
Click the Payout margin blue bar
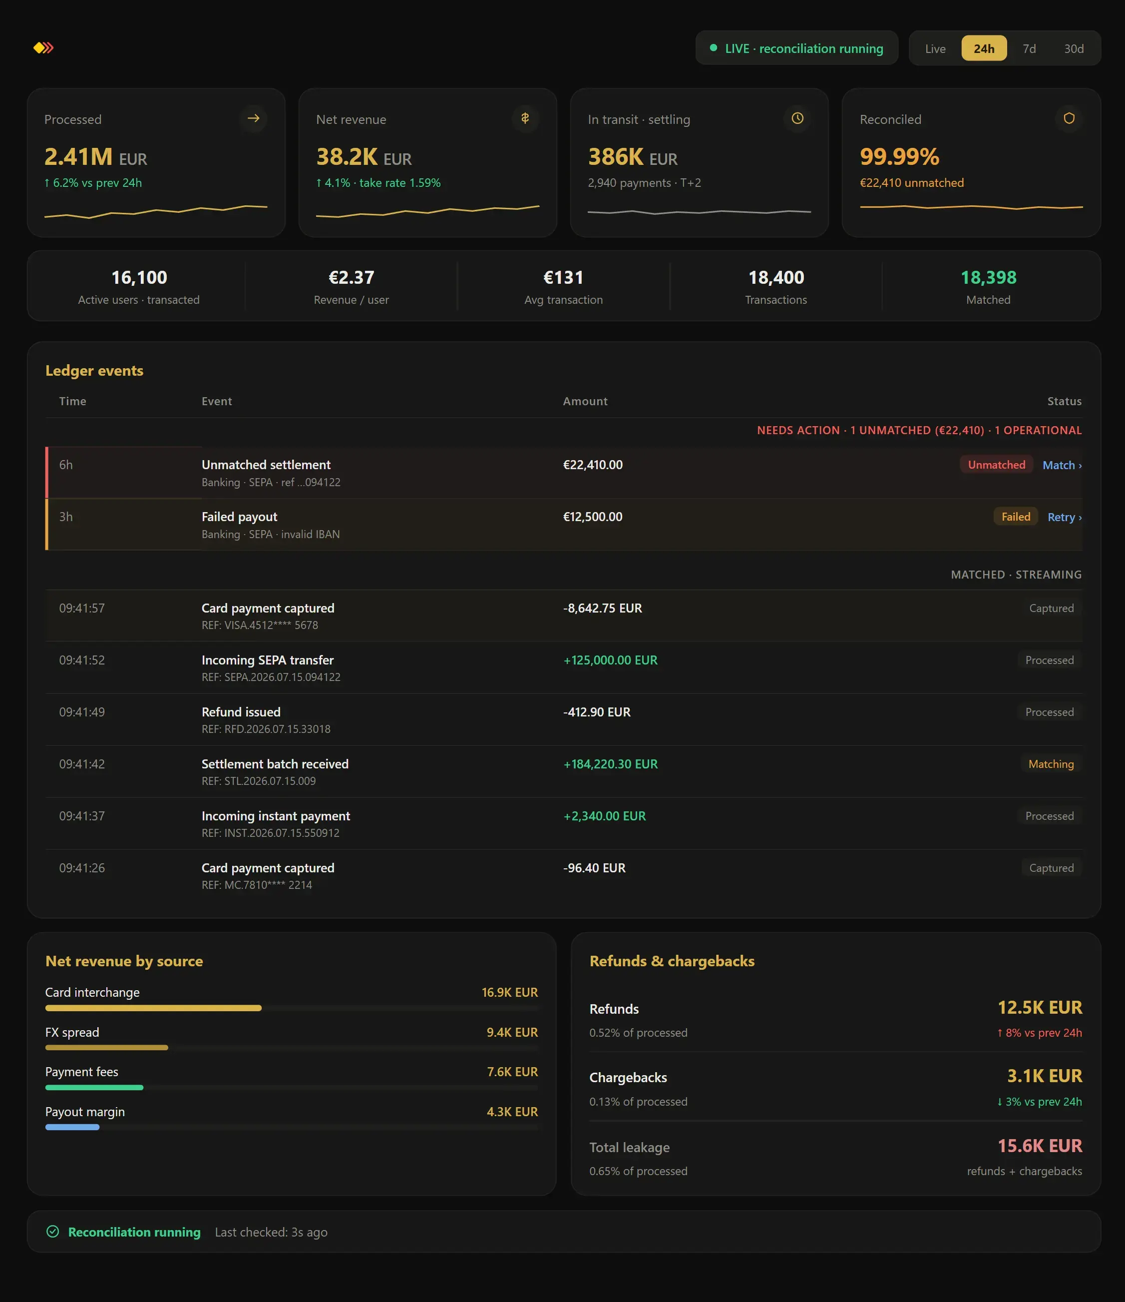tap(72, 1127)
